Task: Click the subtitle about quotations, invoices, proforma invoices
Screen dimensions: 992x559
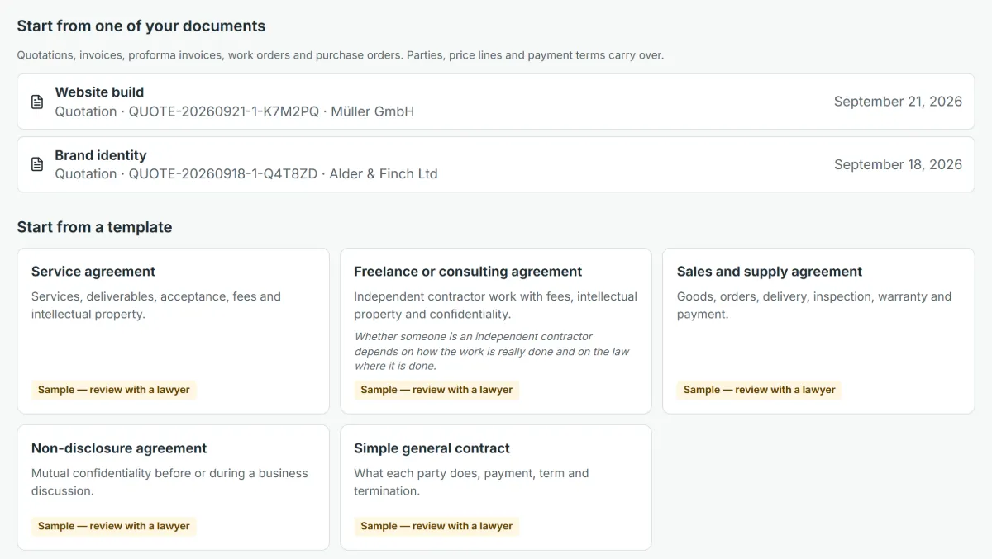Action: click(x=341, y=55)
